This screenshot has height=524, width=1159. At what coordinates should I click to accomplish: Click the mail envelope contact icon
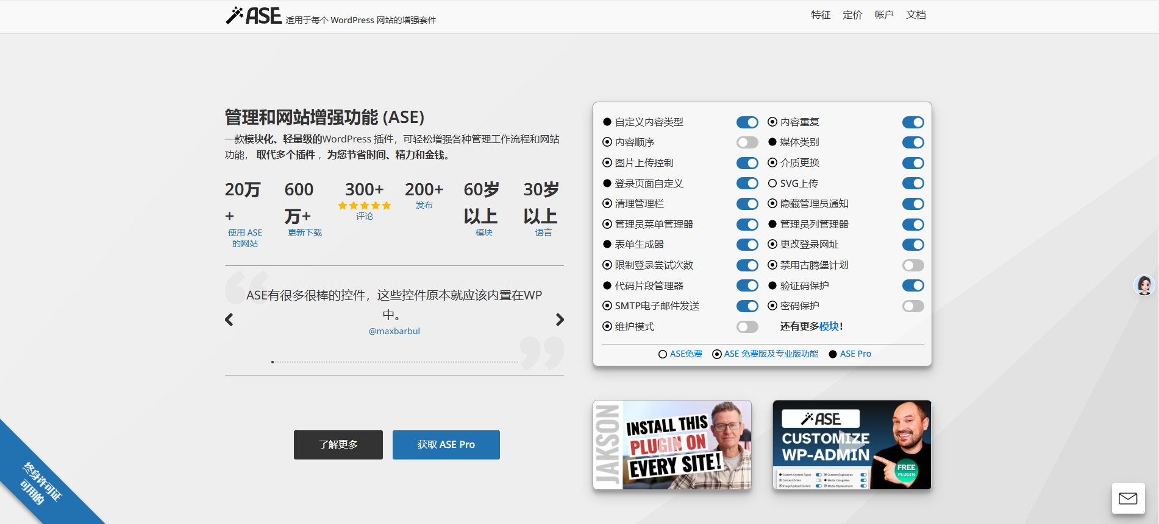tap(1127, 498)
